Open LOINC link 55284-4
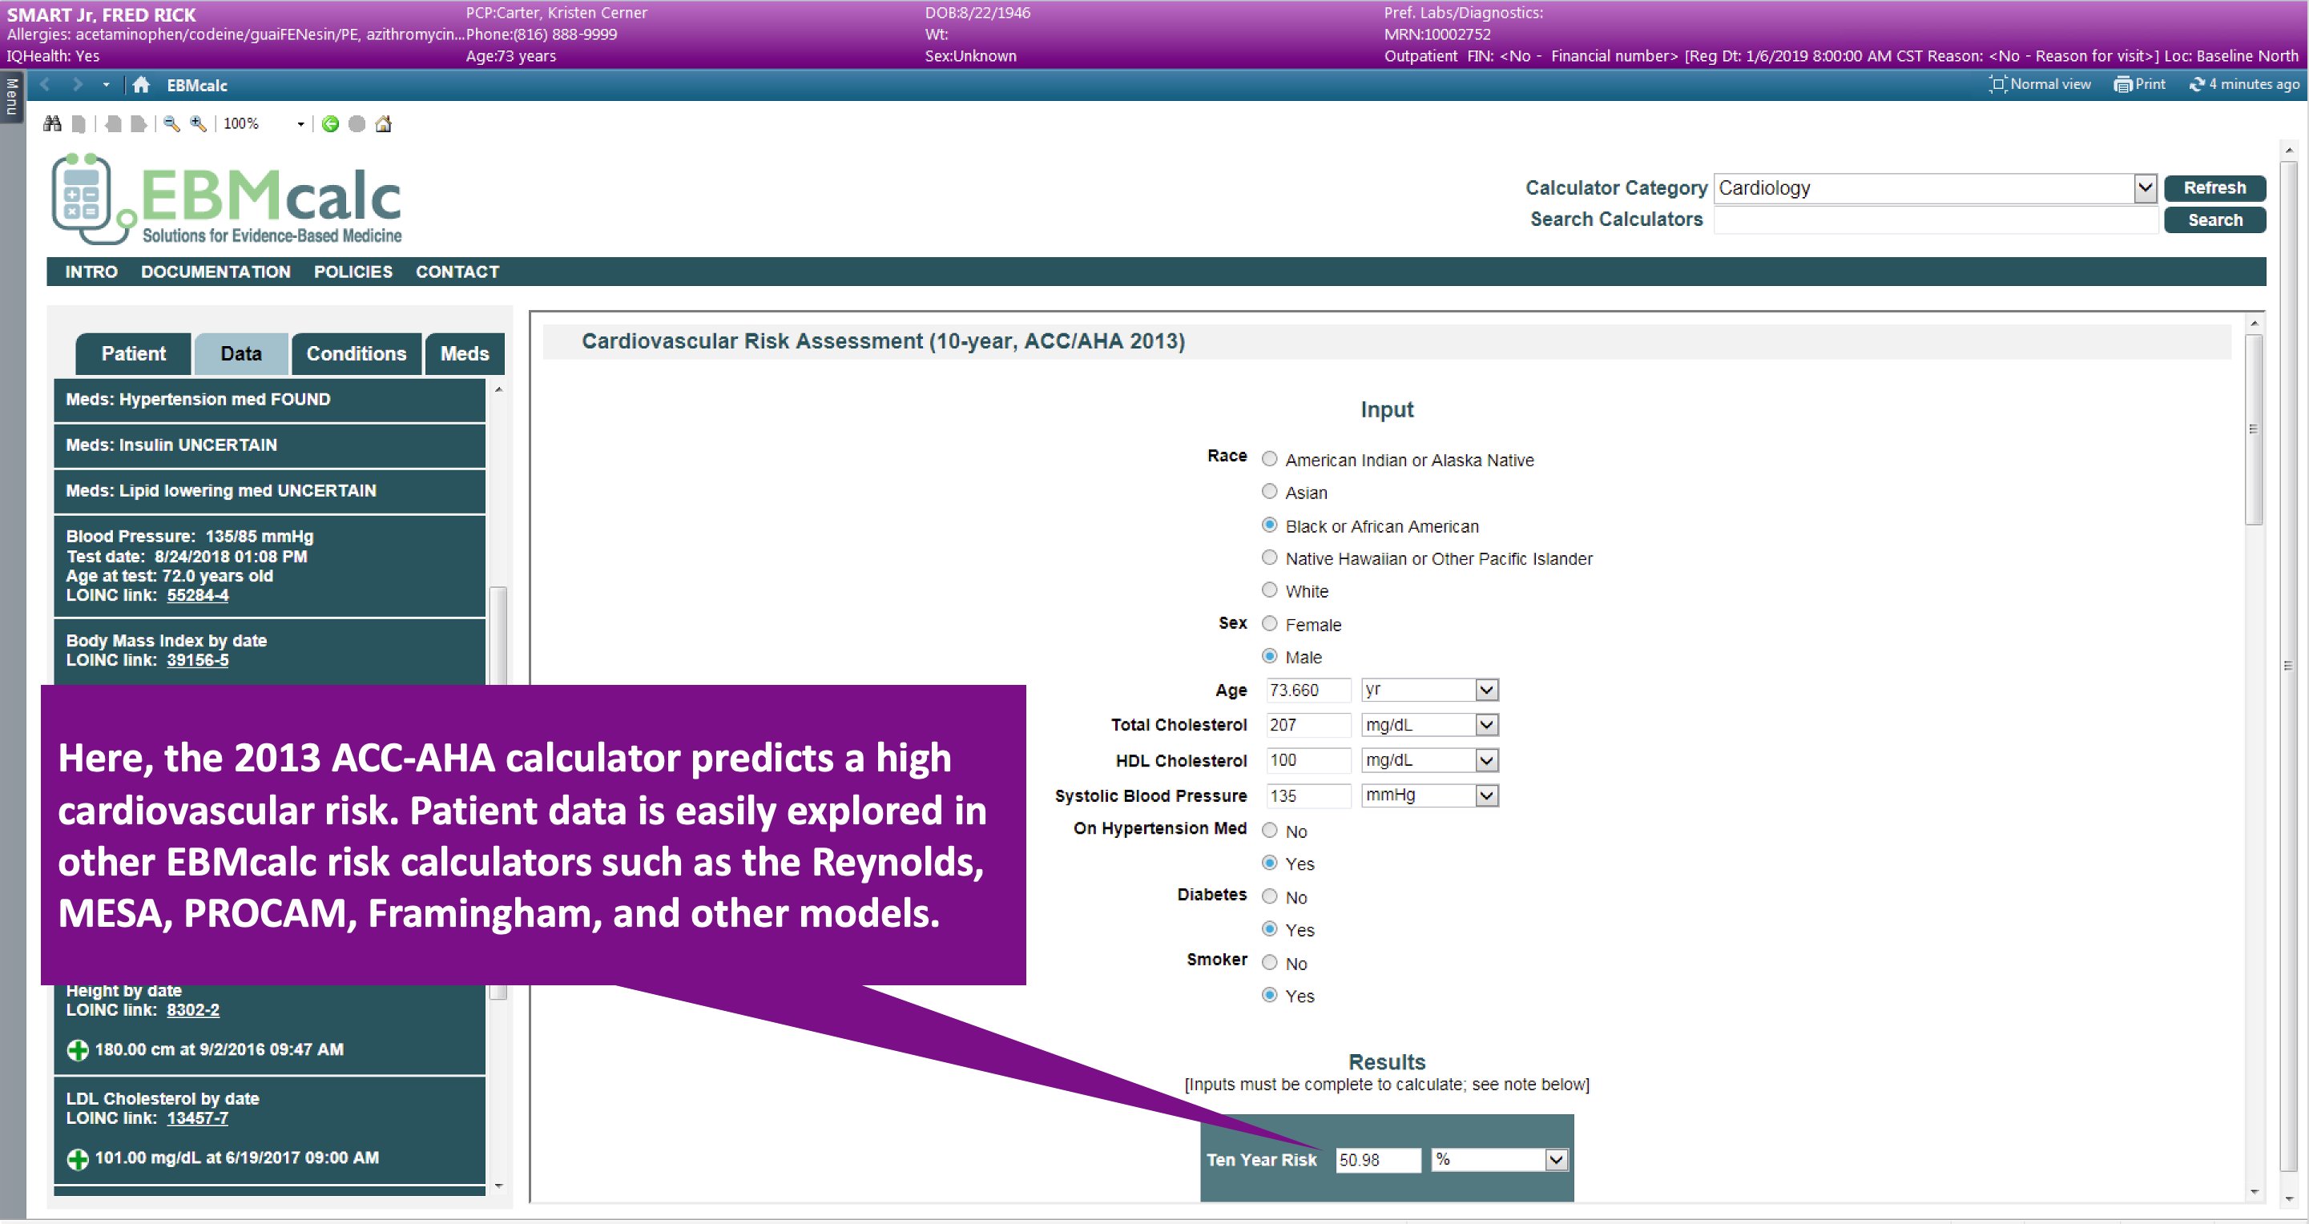The height and width of the screenshot is (1224, 2309). coord(198,595)
